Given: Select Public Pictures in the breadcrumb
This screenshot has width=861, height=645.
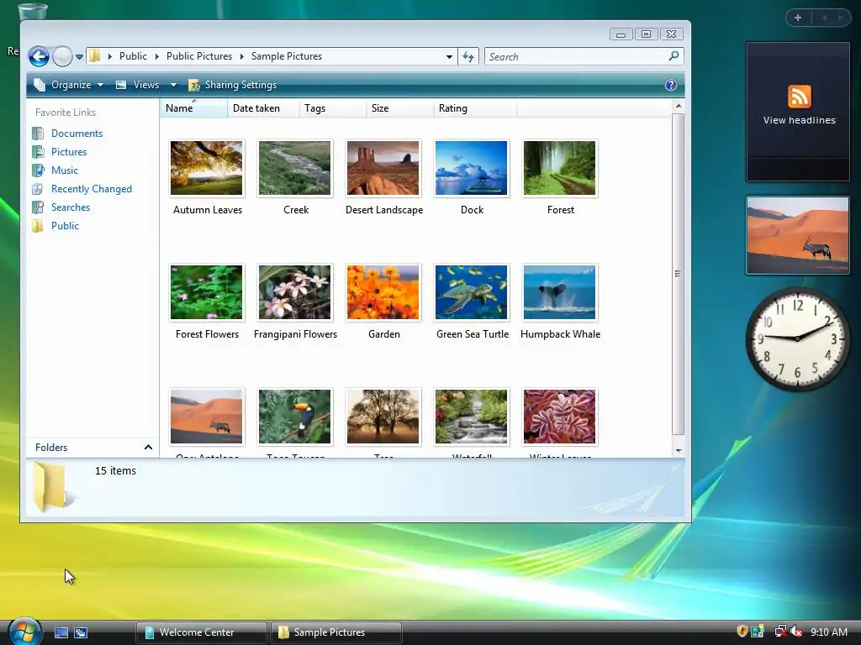Looking at the screenshot, I should (x=198, y=56).
